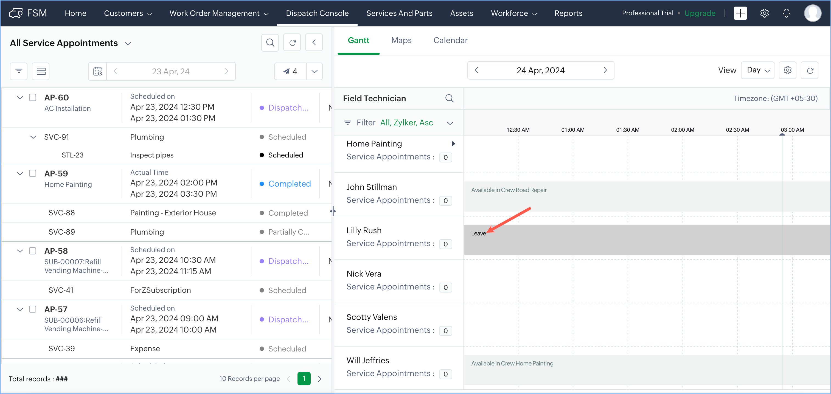Open the filter icon in appointments toolbar
Screen dimensions: 831x394
click(19, 71)
